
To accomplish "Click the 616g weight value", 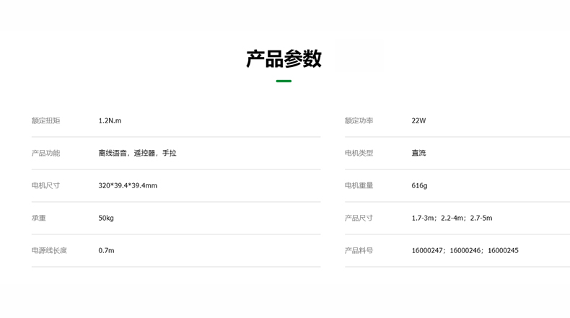I will coord(419,186).
